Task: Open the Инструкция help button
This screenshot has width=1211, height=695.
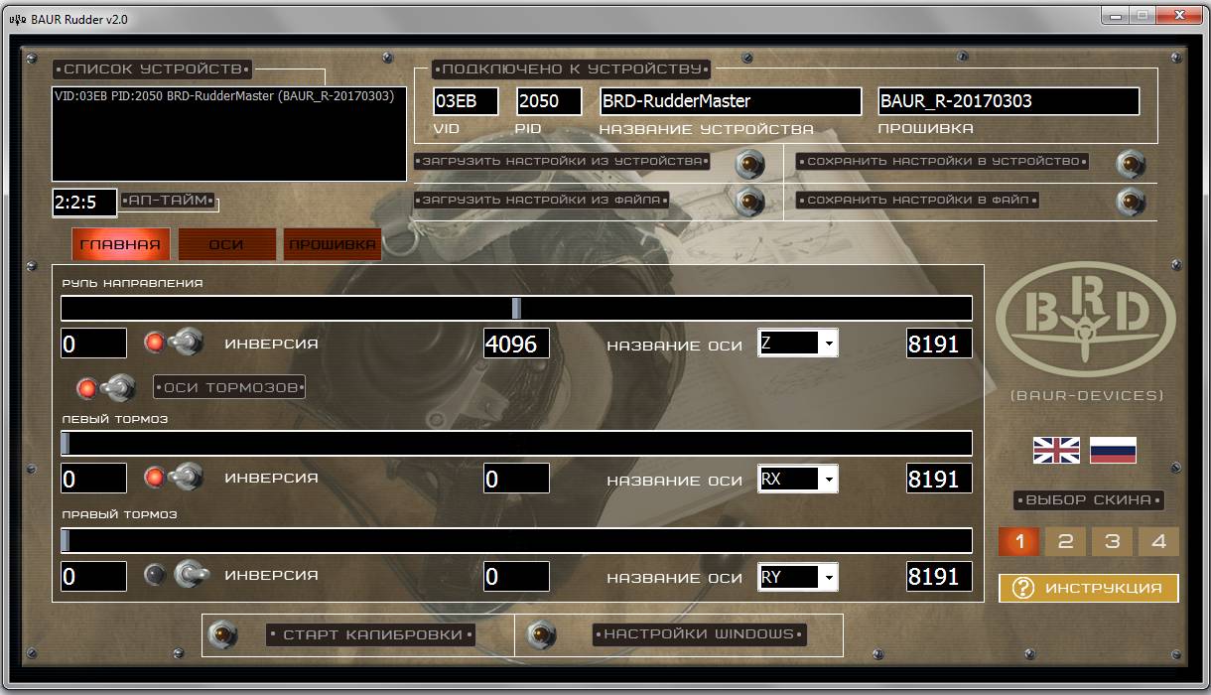Action: [x=1089, y=588]
